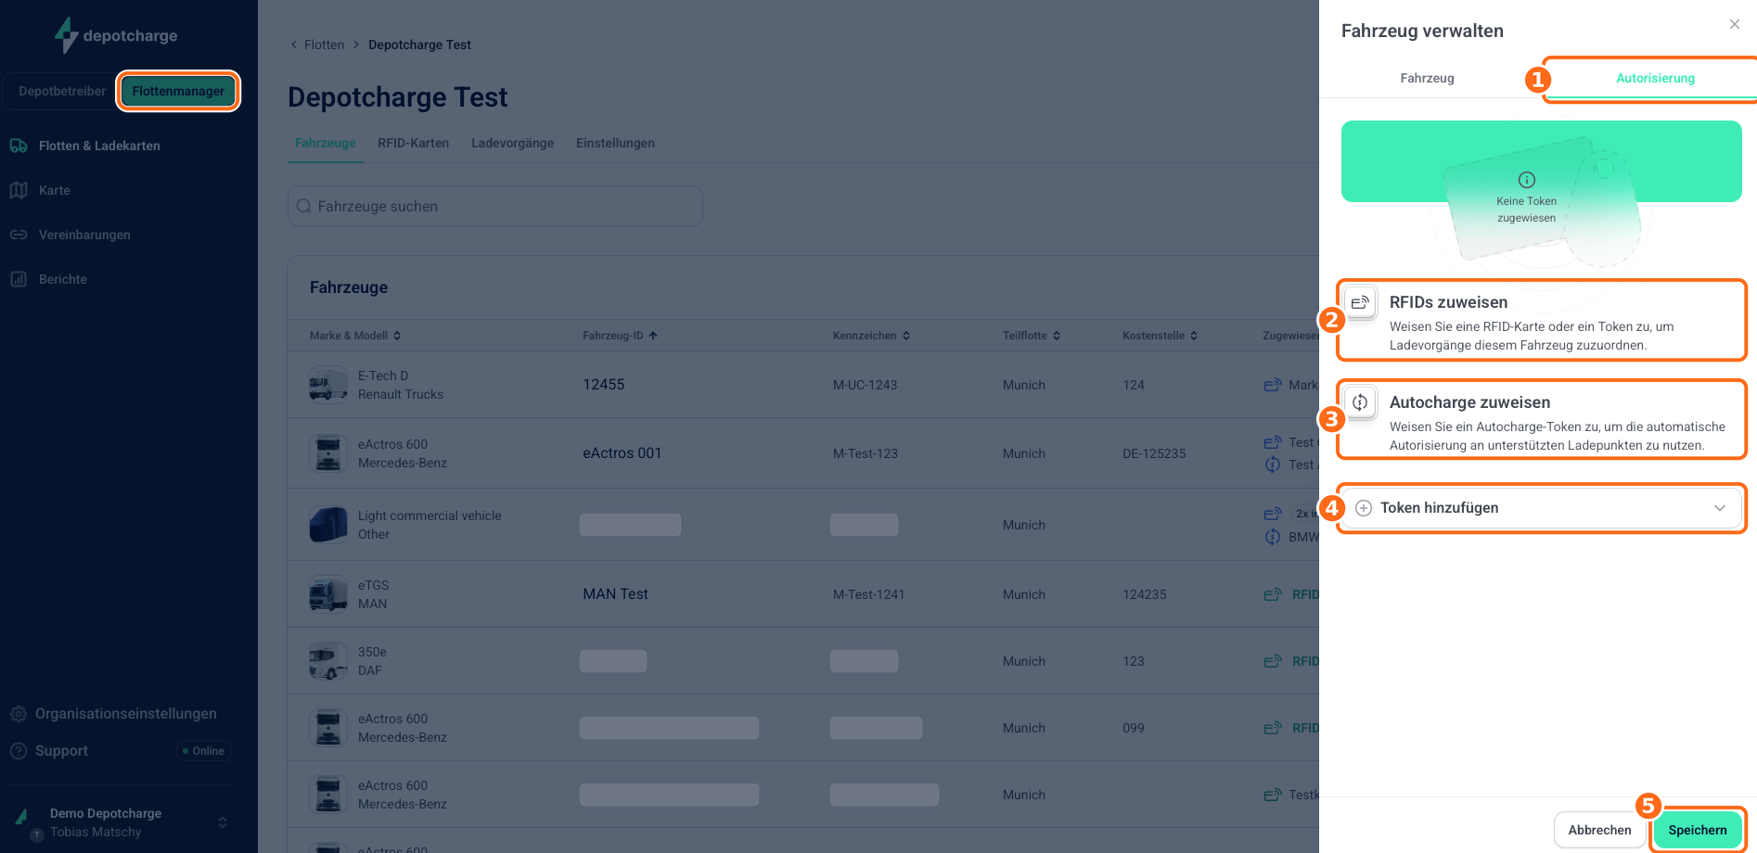Switch to Fahrzeug tab in panel
This screenshot has width=1757, height=853.
pos(1427,78)
